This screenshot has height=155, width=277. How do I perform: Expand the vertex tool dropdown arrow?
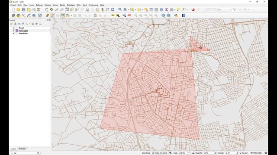pyautogui.click(x=71, y=15)
